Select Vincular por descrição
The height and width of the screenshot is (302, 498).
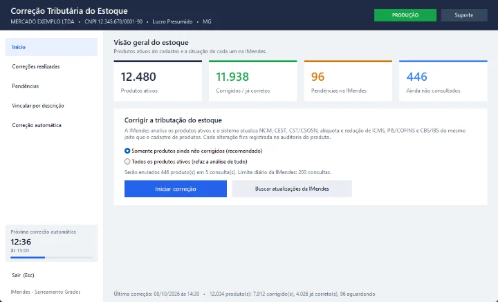click(x=51, y=106)
